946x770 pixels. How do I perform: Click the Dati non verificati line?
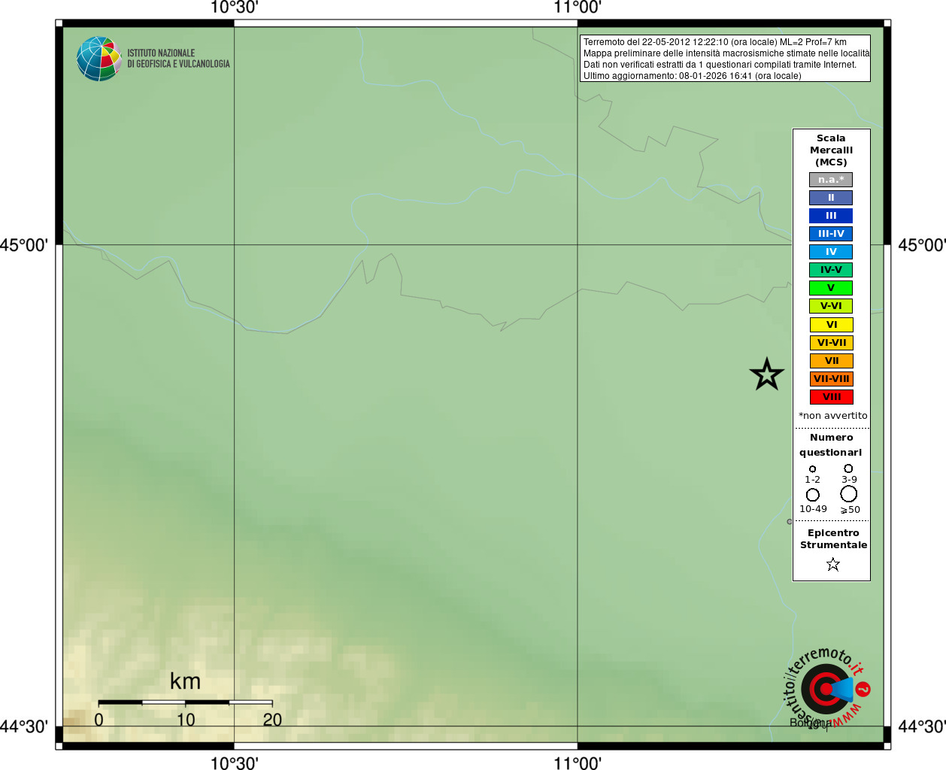coord(720,65)
